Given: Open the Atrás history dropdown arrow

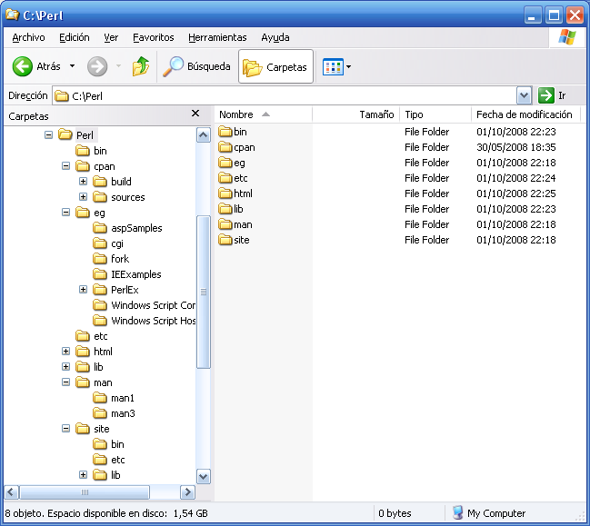Looking at the screenshot, I should tap(72, 66).
